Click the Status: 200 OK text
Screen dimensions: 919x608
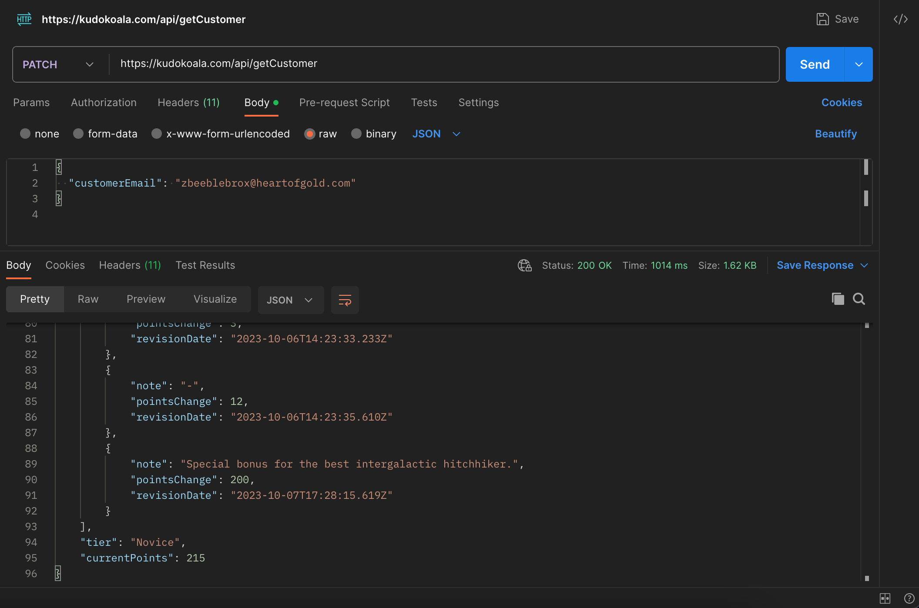click(577, 265)
